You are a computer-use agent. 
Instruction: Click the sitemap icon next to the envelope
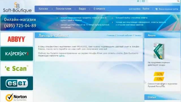[138, 1]
